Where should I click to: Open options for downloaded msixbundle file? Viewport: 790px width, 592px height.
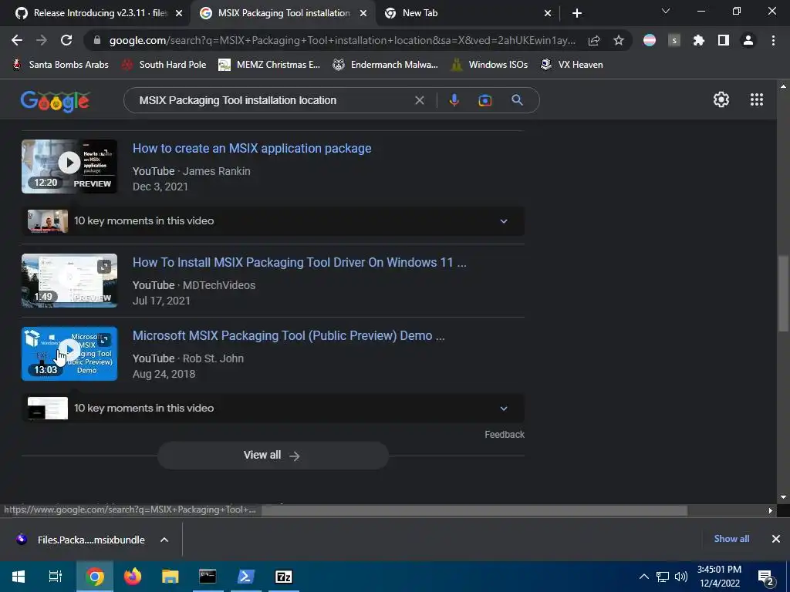(164, 540)
